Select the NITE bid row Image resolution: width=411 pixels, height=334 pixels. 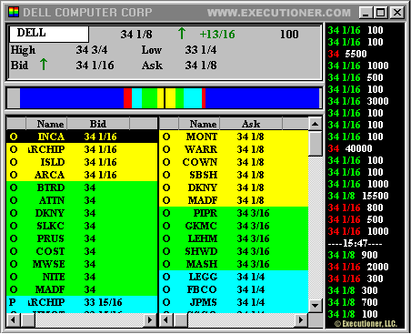82,277
